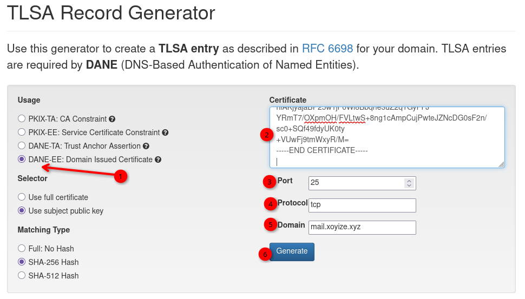Choose SHA-512 Hash matching type

coord(22,276)
